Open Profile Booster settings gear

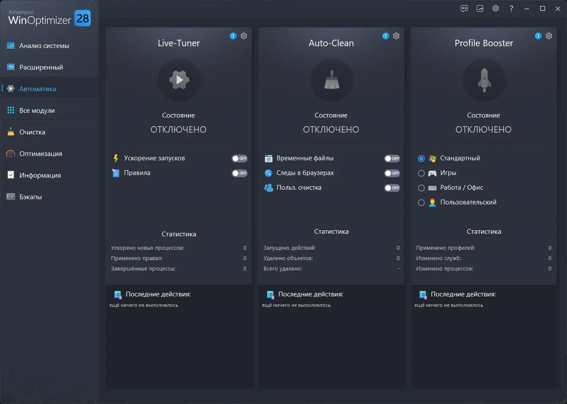(x=549, y=36)
